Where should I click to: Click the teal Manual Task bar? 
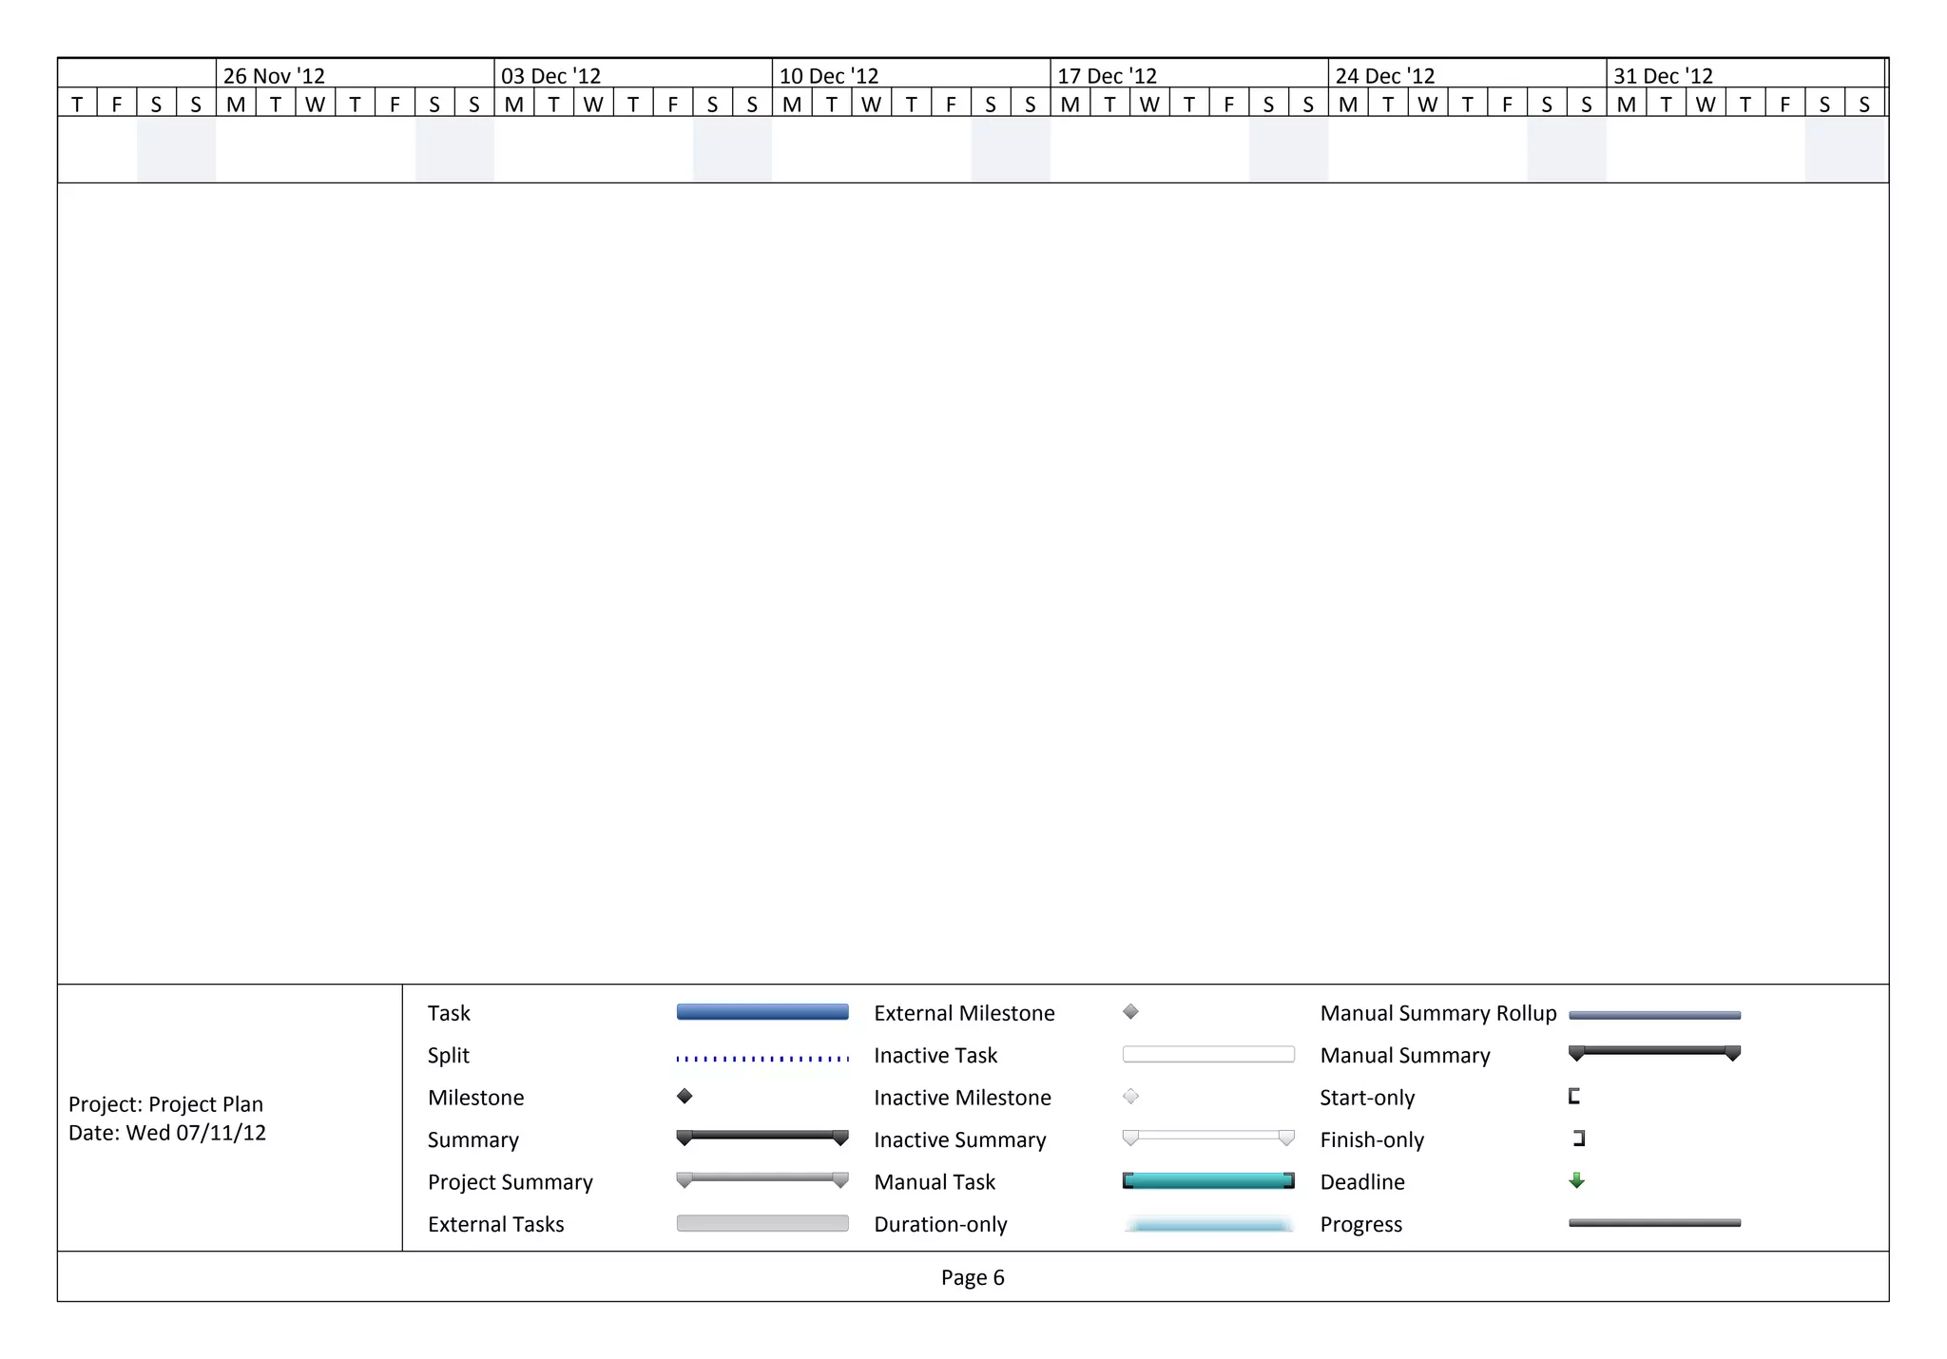(x=1207, y=1180)
